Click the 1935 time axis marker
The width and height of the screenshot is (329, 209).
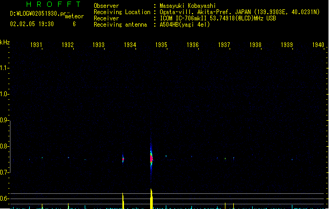161,45
